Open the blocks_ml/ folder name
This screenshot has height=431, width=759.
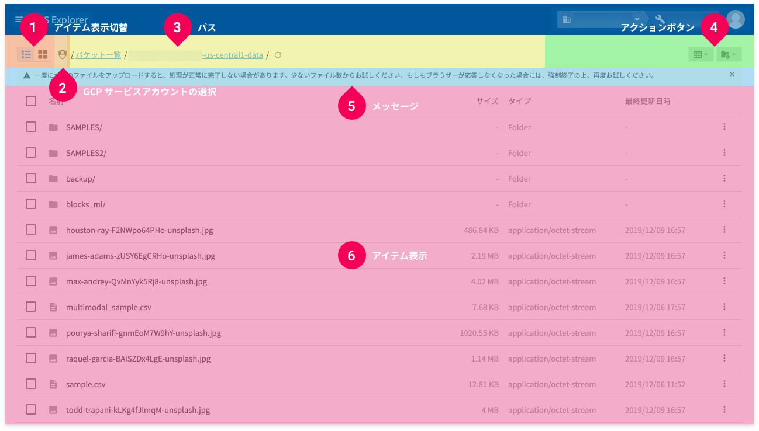click(86, 204)
